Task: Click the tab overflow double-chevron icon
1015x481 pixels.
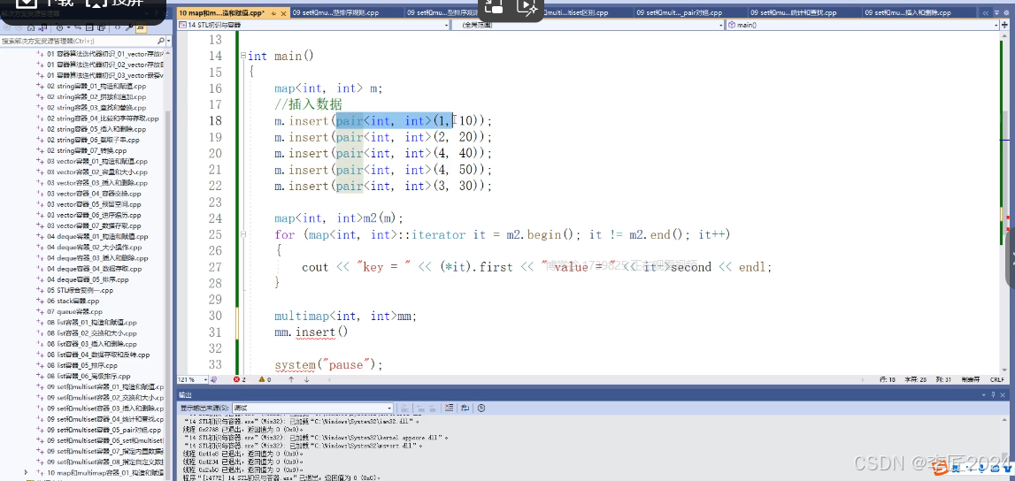Action: click(985, 13)
